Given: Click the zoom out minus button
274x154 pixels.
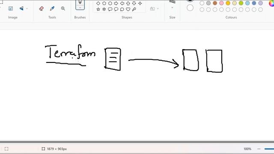Looking at the screenshot, I should point(259,149).
